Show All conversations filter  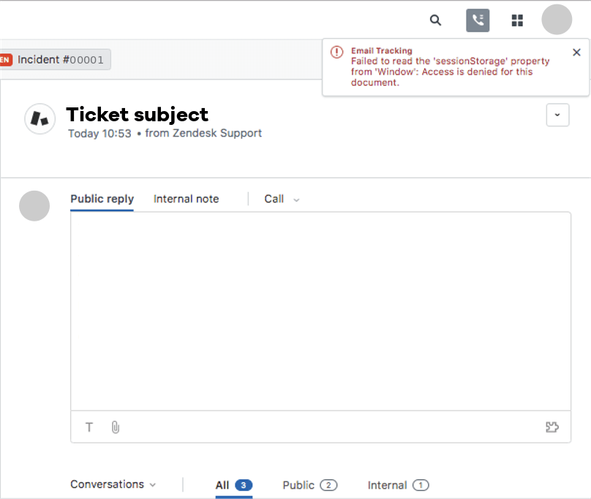pyautogui.click(x=233, y=485)
